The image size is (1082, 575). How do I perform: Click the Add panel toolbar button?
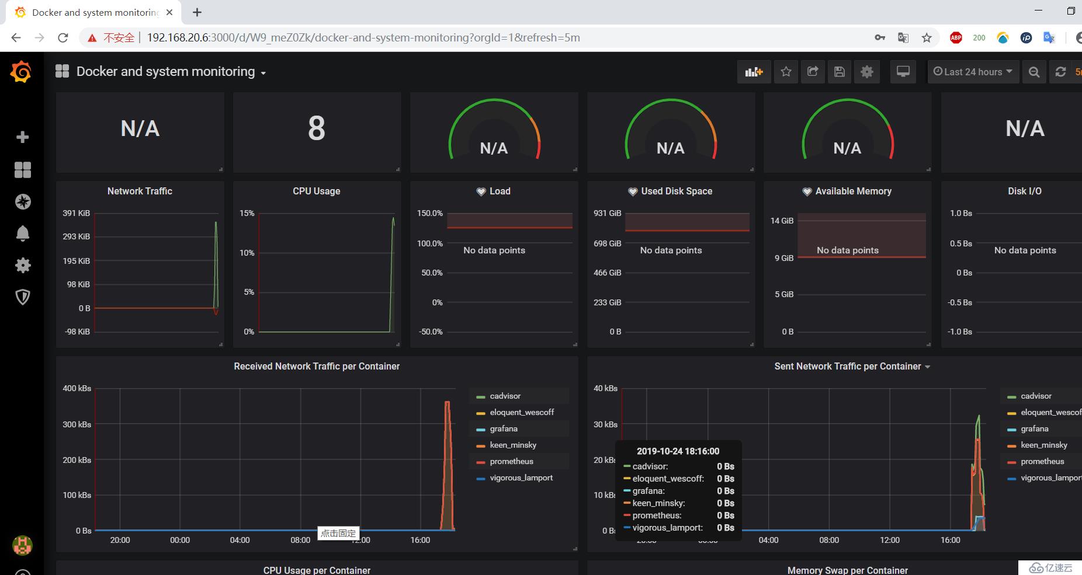(x=754, y=72)
